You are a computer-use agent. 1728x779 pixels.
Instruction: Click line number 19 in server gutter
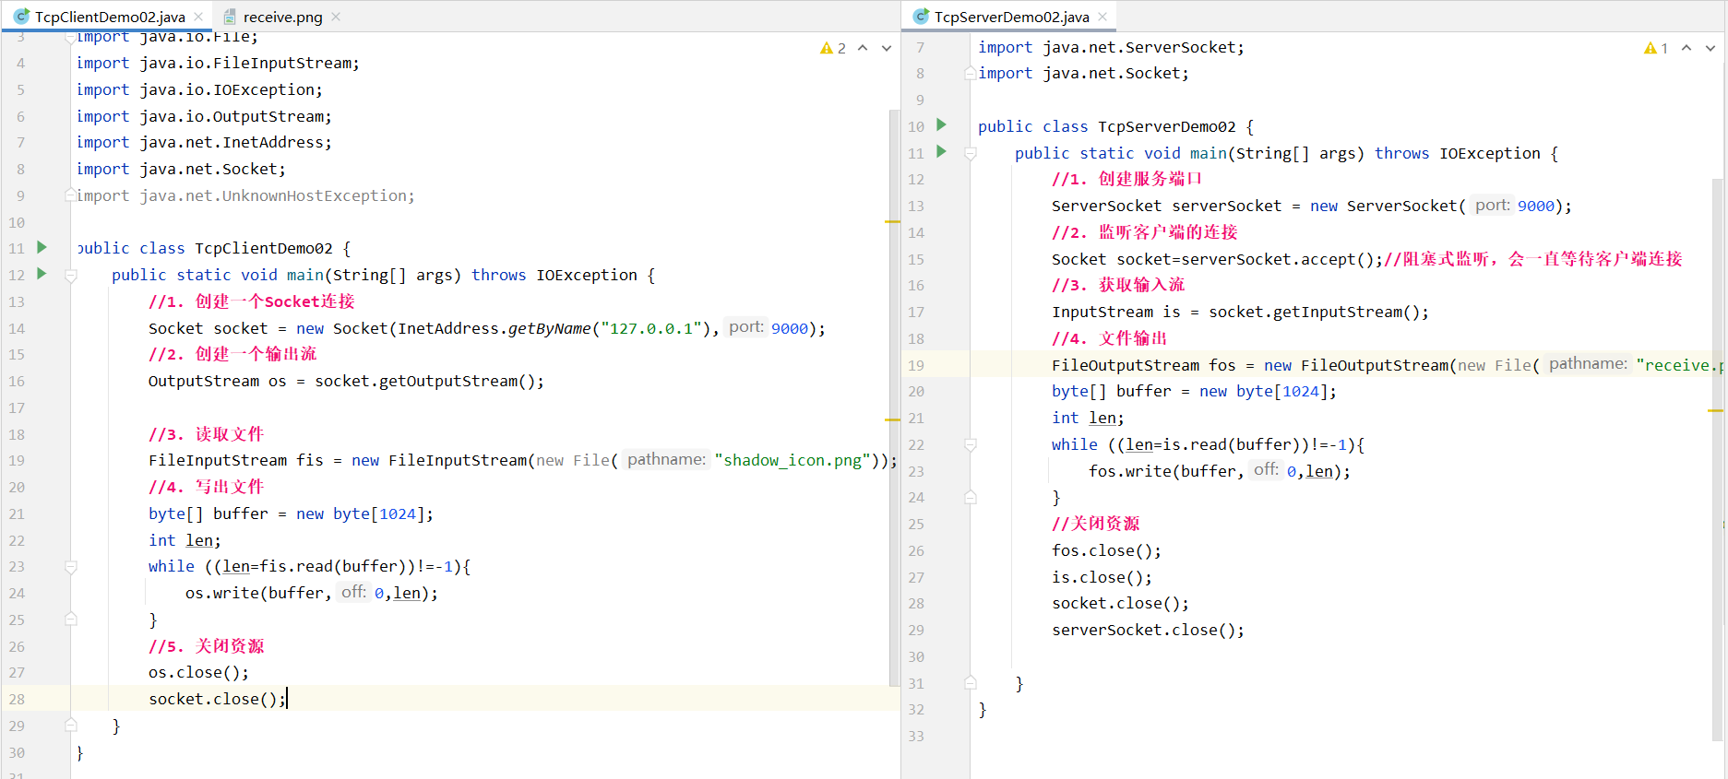click(916, 365)
